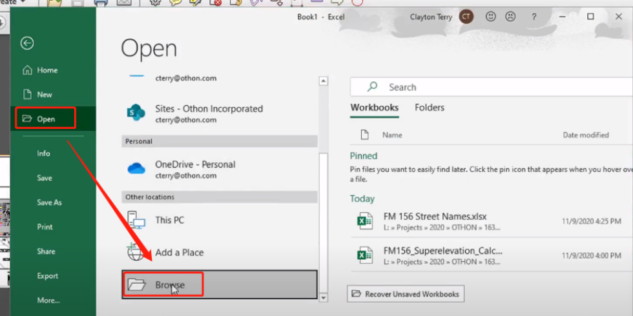This screenshot has width=633, height=316.
Task: Click the Excel icon beside FM156_Superelevation_Calc
Action: (365, 255)
